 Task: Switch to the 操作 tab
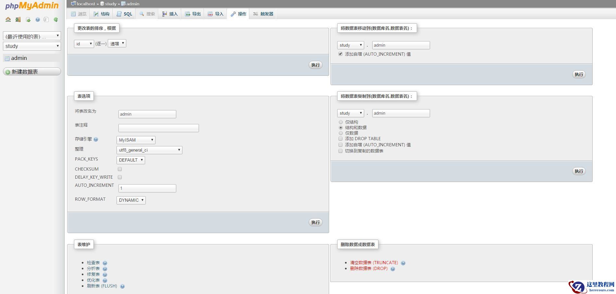click(x=238, y=14)
